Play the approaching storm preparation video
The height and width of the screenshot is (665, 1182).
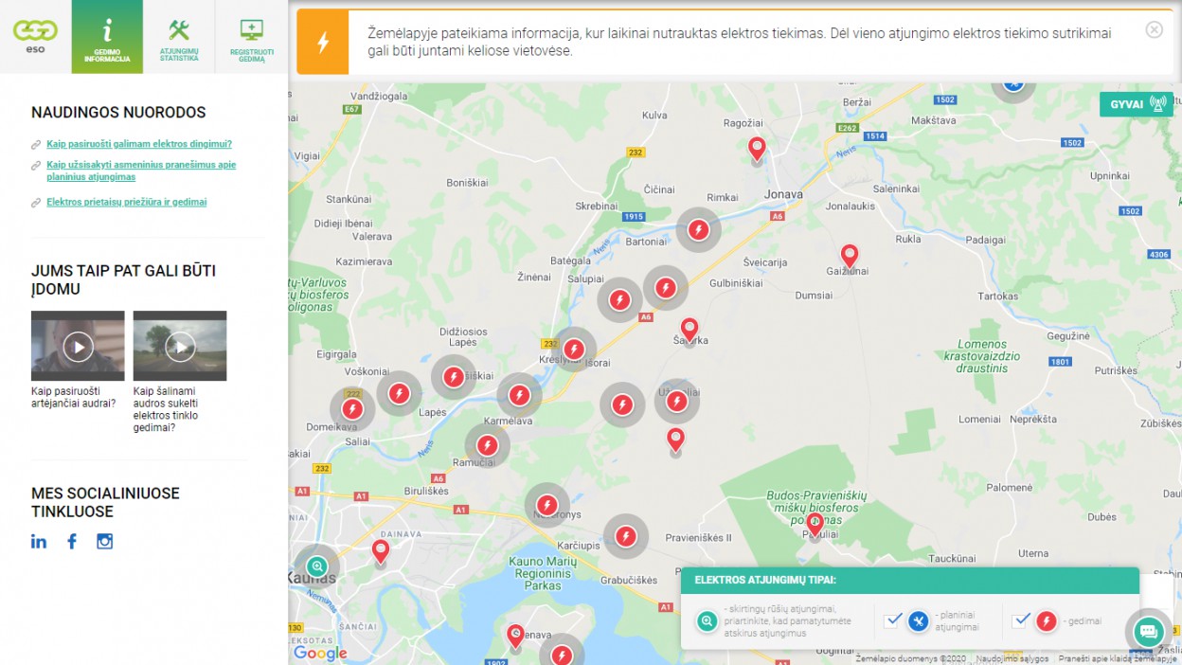click(78, 346)
